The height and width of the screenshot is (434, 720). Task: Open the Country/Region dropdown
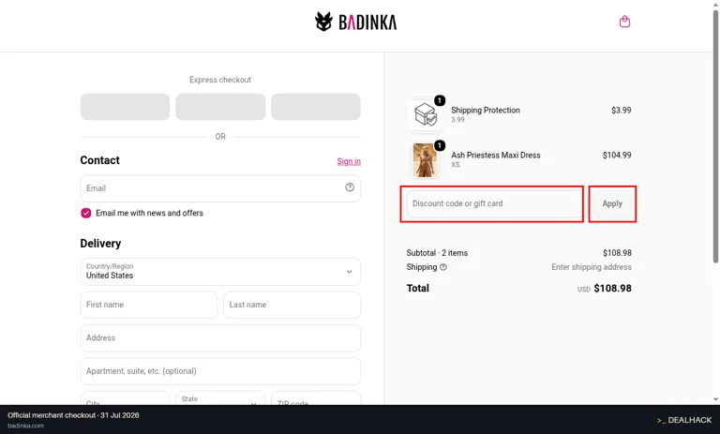pyautogui.click(x=220, y=272)
